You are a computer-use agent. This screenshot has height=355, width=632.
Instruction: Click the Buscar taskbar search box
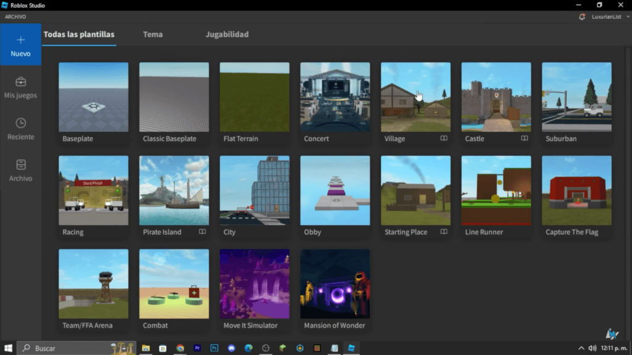click(x=77, y=348)
